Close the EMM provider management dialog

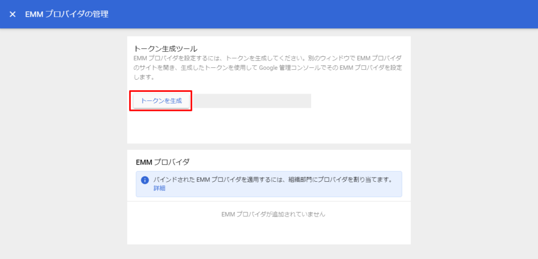click(13, 14)
